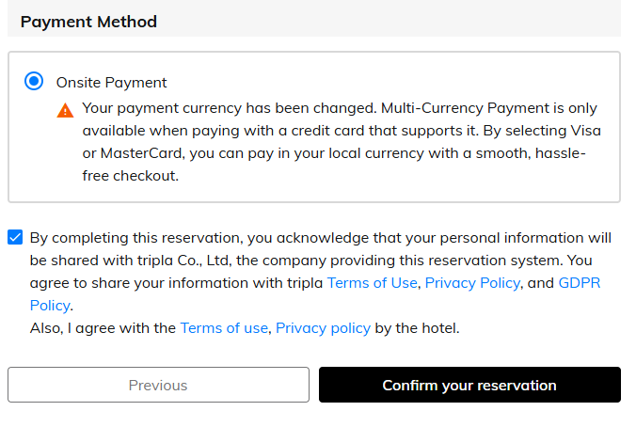
Task: Open tripla Privacy Policy link
Action: 472,282
